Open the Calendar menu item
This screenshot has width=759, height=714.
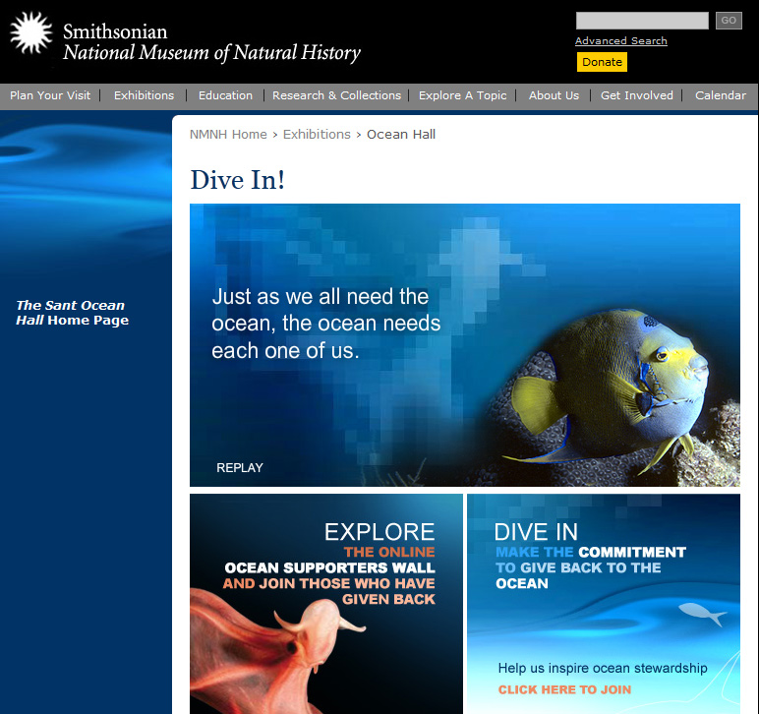(720, 95)
